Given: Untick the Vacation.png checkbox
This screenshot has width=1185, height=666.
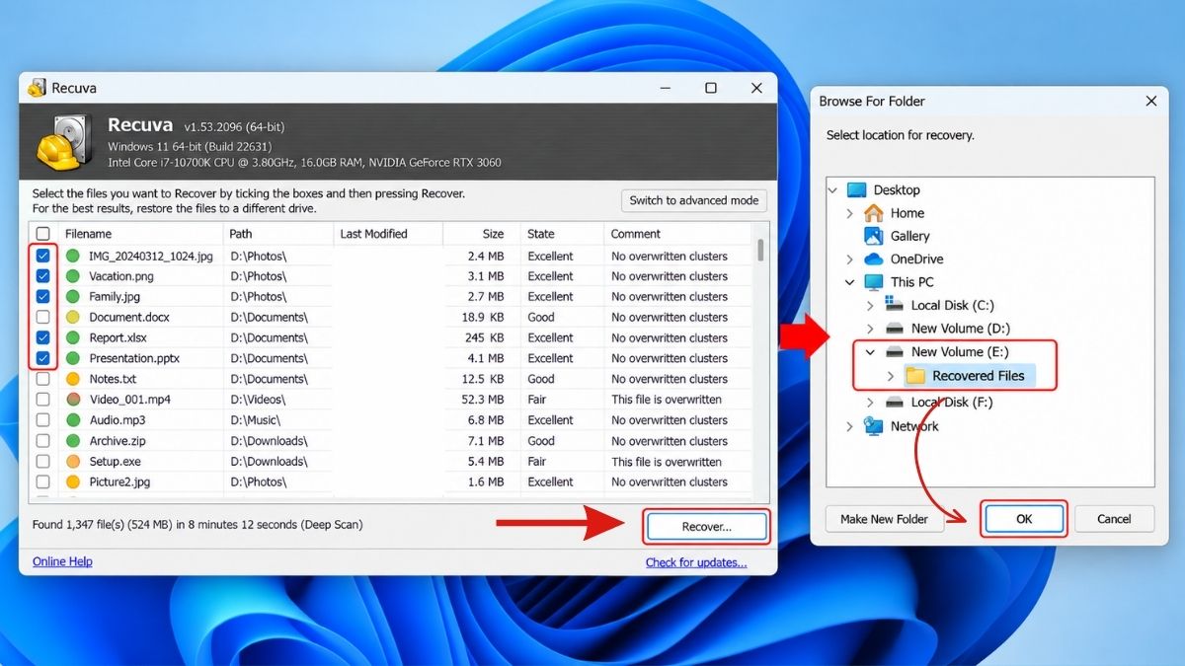Looking at the screenshot, I should tap(43, 276).
